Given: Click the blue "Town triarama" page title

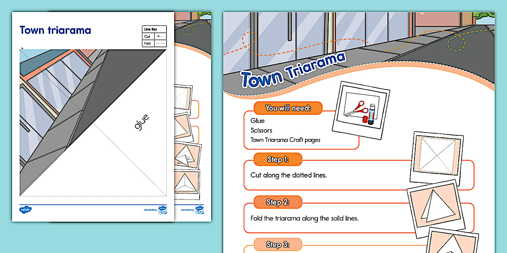Looking at the screenshot, I should coord(55,30).
